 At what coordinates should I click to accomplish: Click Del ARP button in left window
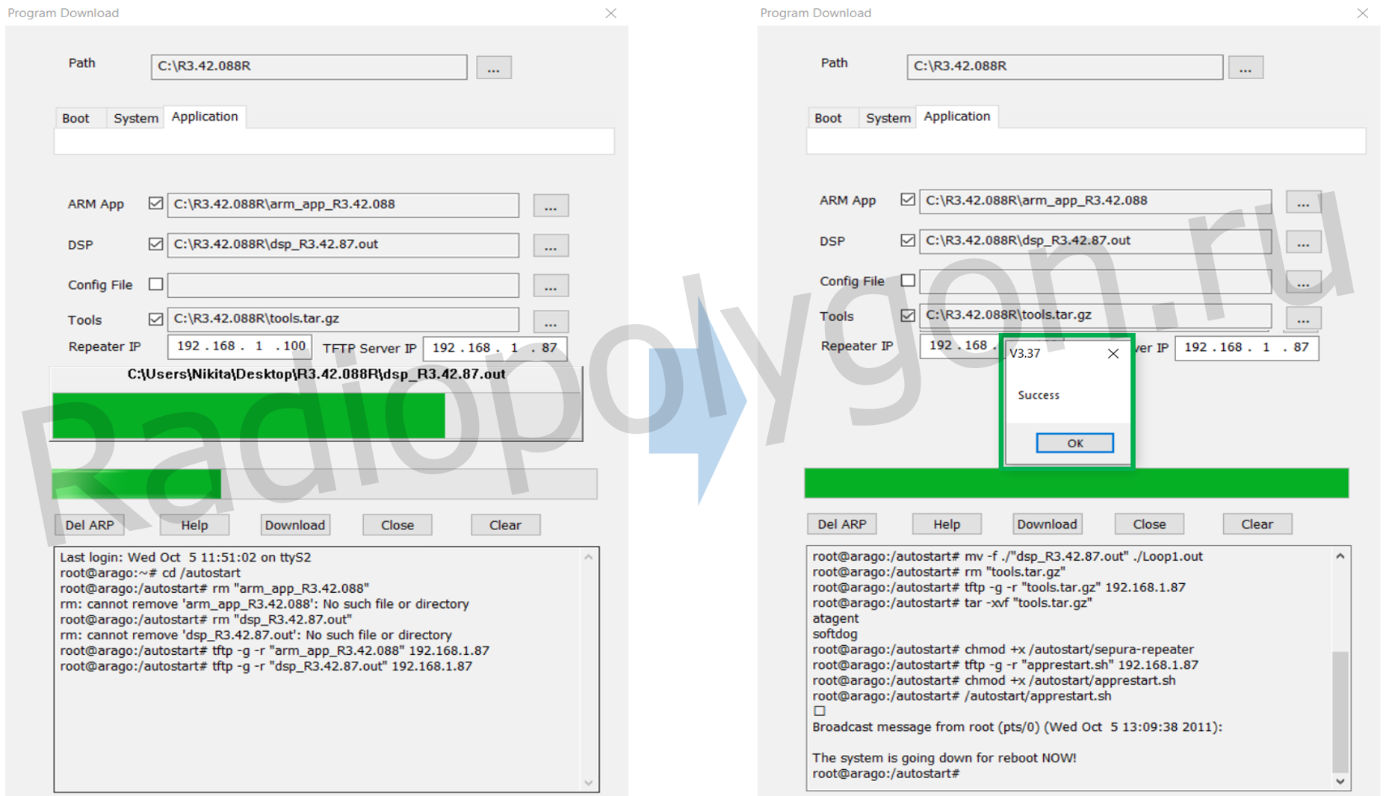click(90, 525)
